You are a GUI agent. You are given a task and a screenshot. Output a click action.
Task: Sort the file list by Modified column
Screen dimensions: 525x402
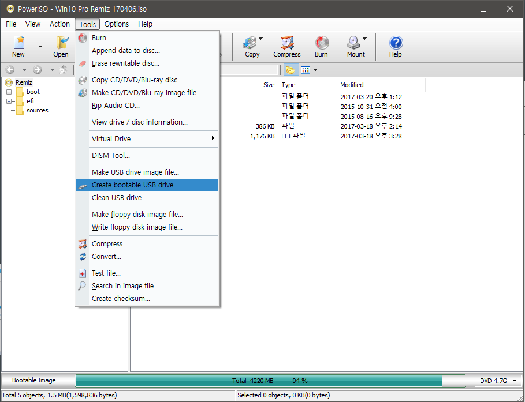pyautogui.click(x=352, y=85)
